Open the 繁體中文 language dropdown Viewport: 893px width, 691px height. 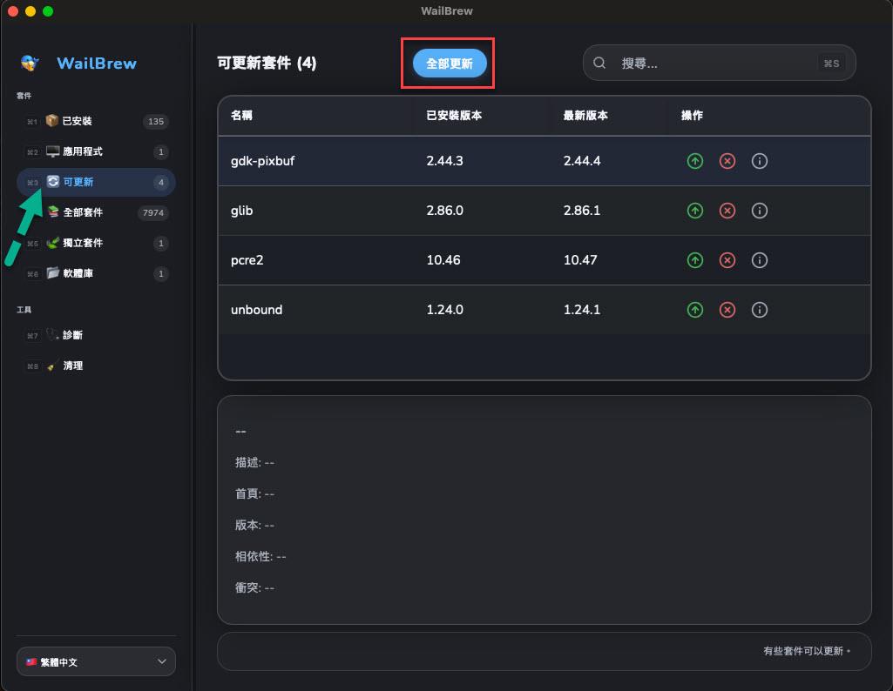pos(96,661)
